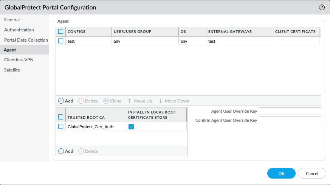Add a trusted root CA
Image resolution: width=330 pixels, height=185 pixels.
pos(66,151)
